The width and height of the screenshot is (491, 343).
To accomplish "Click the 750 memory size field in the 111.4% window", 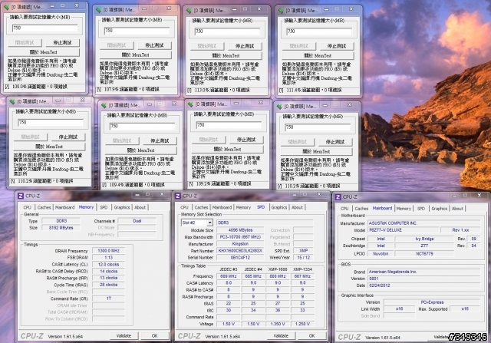I will 319,31.
